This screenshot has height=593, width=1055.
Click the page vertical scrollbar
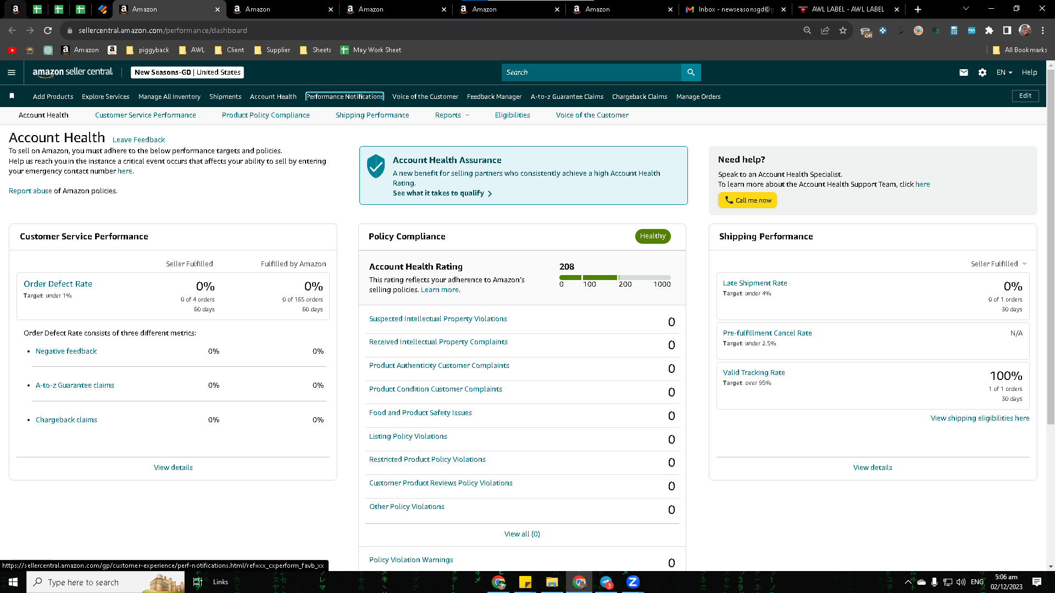1051,247
